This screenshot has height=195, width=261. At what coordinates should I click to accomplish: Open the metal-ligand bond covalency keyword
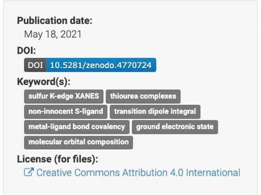77,127
